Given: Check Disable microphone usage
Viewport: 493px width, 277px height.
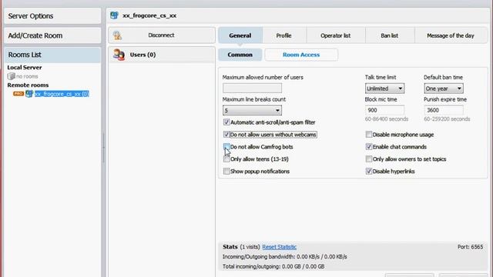Looking at the screenshot, I should 369,135.
